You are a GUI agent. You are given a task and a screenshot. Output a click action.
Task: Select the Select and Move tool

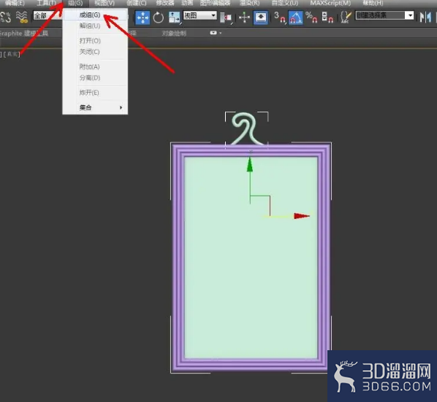pos(142,18)
